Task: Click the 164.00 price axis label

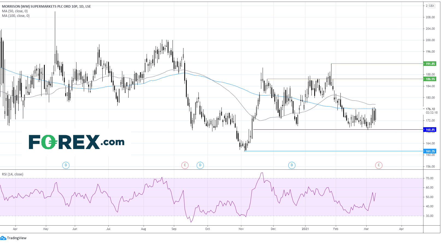Action: [430, 143]
